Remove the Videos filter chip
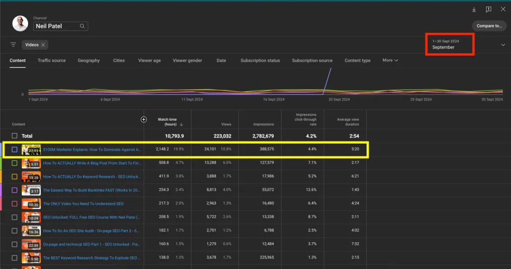511x269 pixels. pos(43,45)
